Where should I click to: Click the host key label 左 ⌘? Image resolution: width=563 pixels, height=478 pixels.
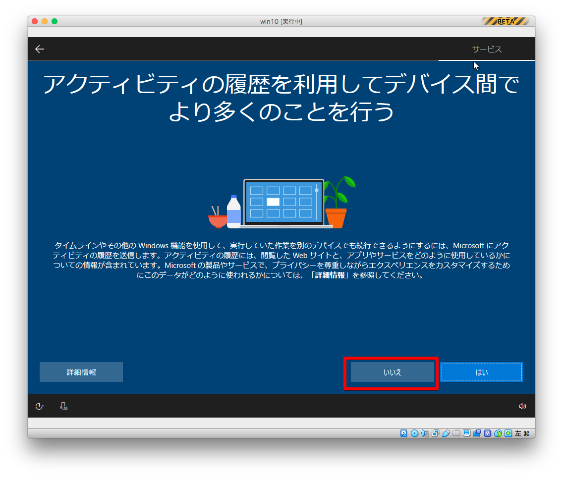tap(522, 433)
